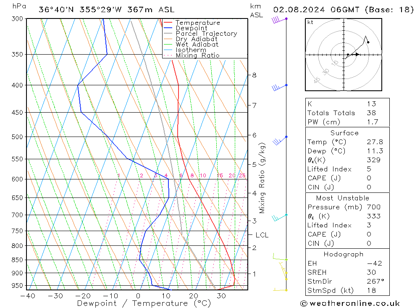Click the 'LCL' level marker label
The image size is (420, 308).
262,235
